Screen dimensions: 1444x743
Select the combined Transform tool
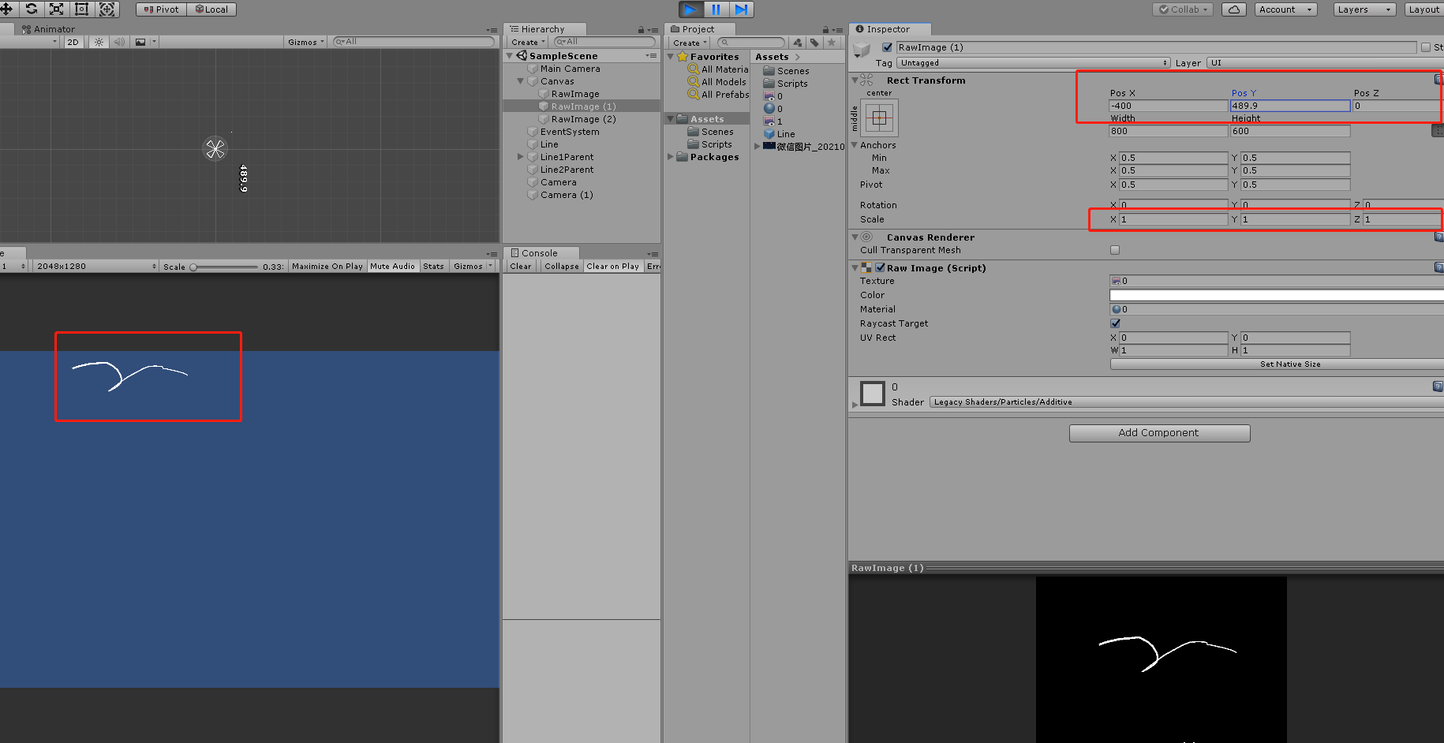click(107, 9)
